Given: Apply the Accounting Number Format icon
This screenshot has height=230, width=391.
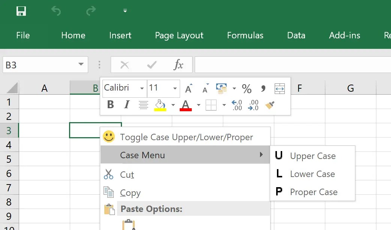Looking at the screenshot, I should point(221,87).
